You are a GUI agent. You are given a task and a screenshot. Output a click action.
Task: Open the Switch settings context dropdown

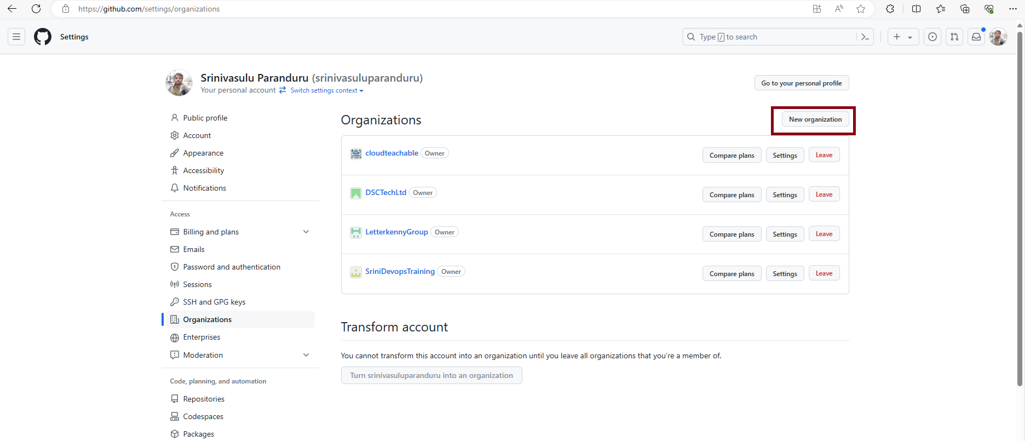point(327,90)
